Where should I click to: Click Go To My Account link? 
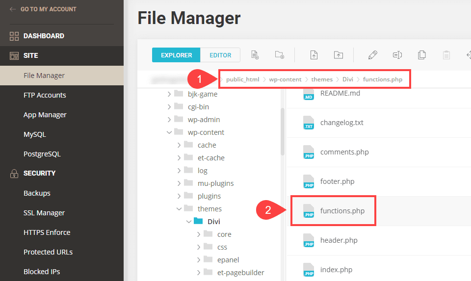coord(49,9)
